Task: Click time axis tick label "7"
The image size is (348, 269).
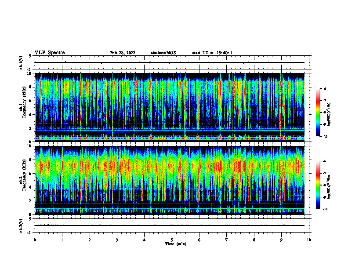Action: pos(227,240)
